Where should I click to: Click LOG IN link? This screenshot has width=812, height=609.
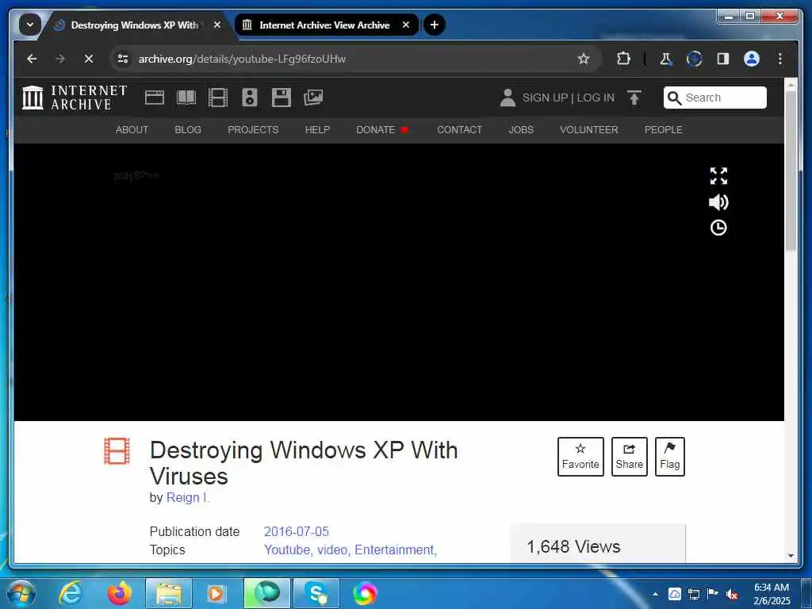596,98
